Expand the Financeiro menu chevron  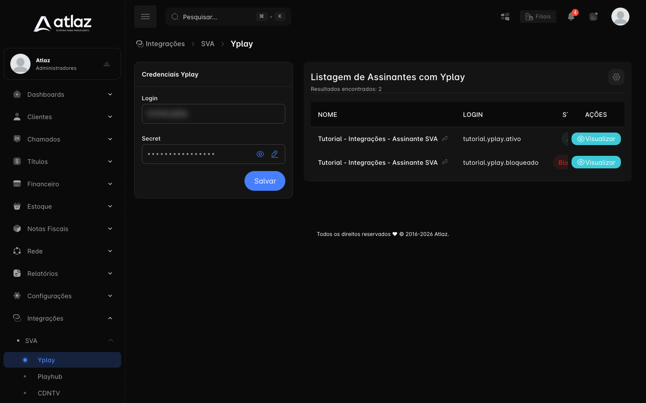[x=110, y=184]
